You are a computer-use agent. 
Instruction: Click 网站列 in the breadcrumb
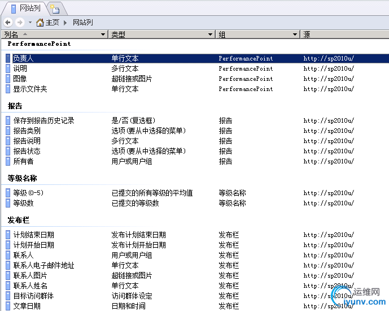(x=83, y=23)
